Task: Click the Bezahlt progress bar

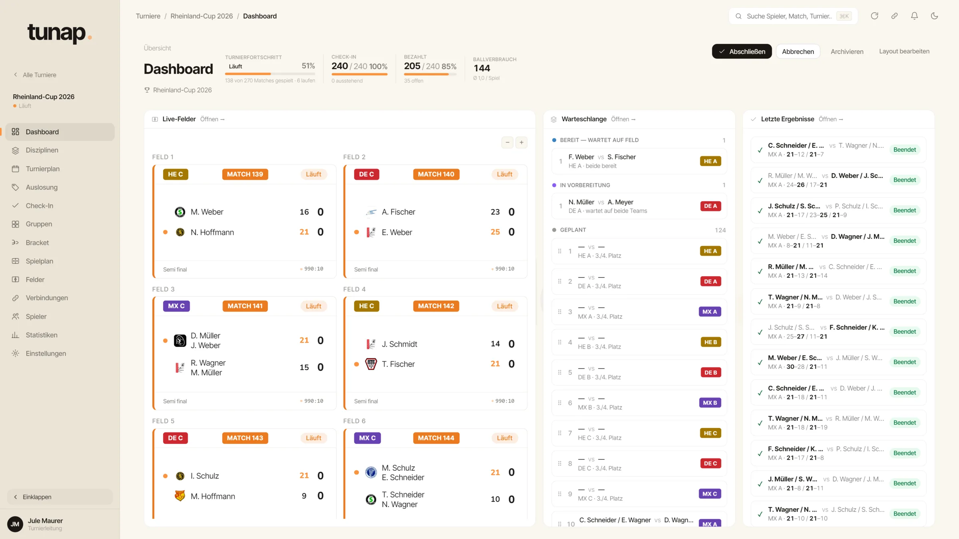Action: [430, 74]
